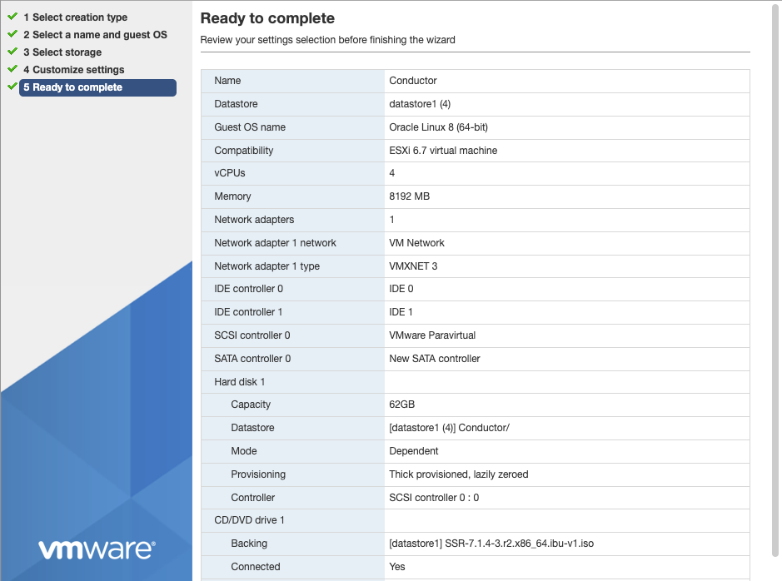Click the Mode value Dependent

tap(413, 451)
